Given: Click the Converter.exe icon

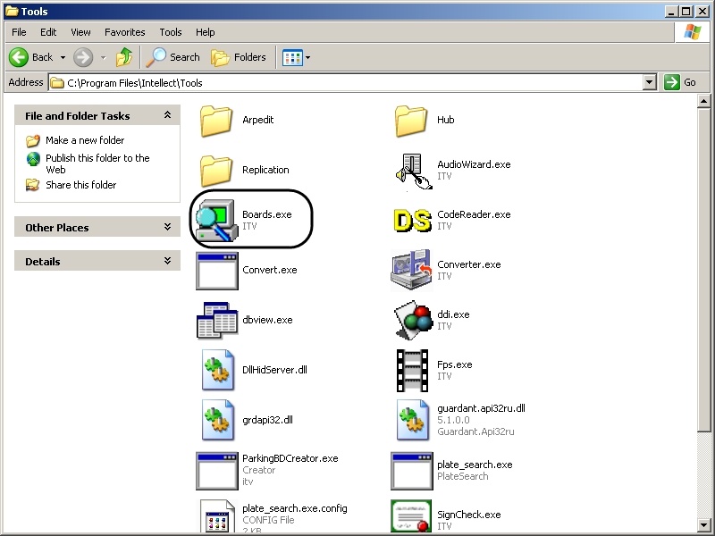Looking at the screenshot, I should pyautogui.click(x=412, y=271).
